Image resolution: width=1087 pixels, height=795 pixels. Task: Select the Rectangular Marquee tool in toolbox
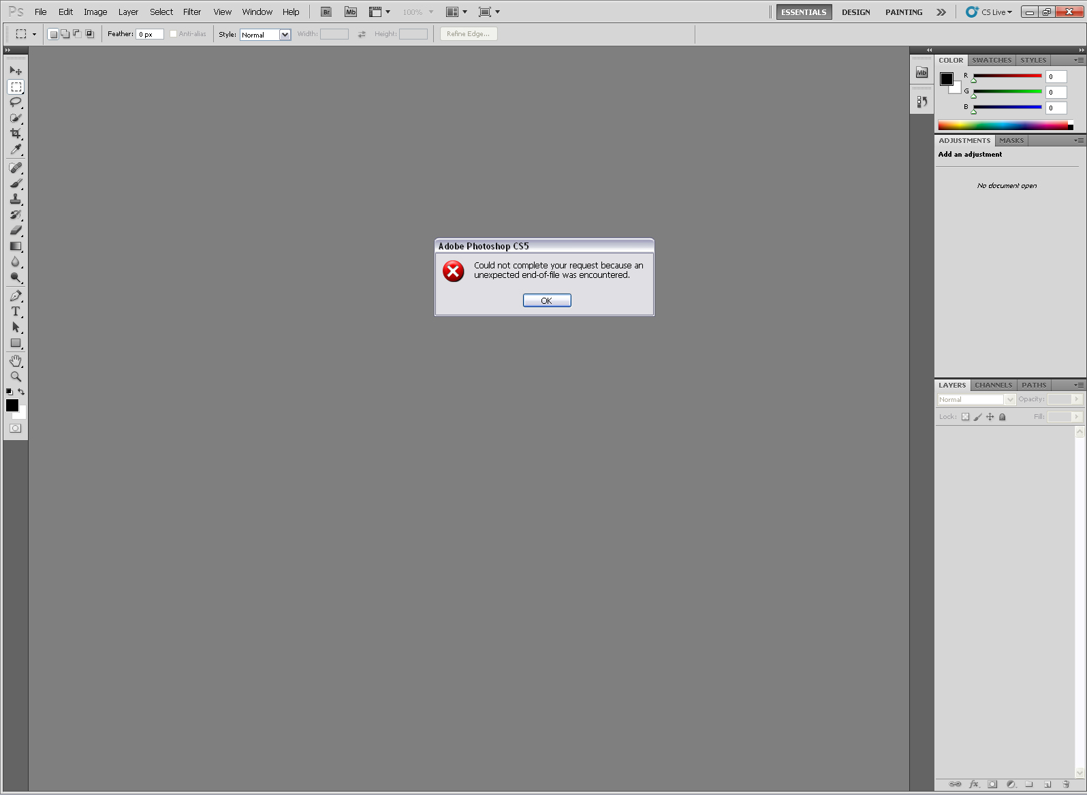16,87
